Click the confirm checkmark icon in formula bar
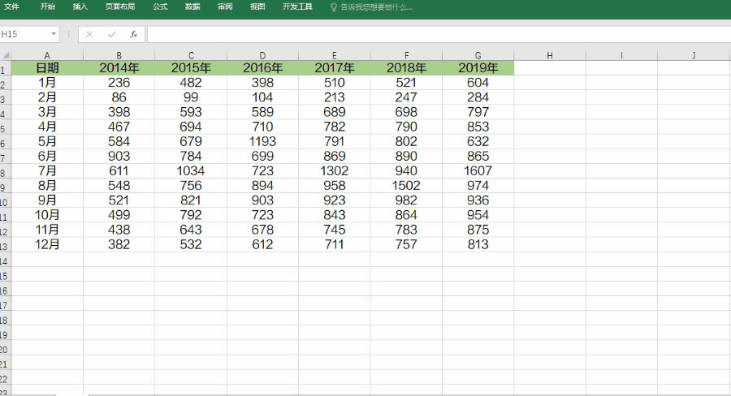This screenshot has height=396, width=731. pos(111,34)
